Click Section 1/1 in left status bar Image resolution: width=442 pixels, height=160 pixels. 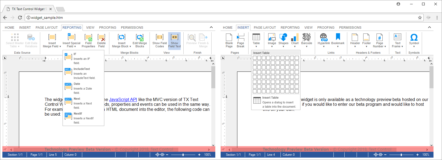pyautogui.click(x=15, y=155)
